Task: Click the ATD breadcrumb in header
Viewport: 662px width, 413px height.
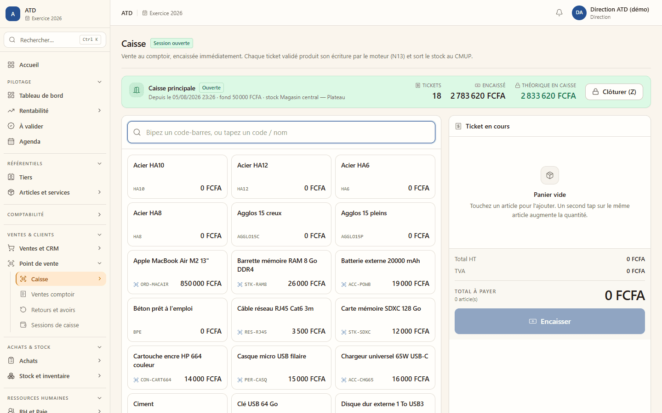Action: coord(127,13)
